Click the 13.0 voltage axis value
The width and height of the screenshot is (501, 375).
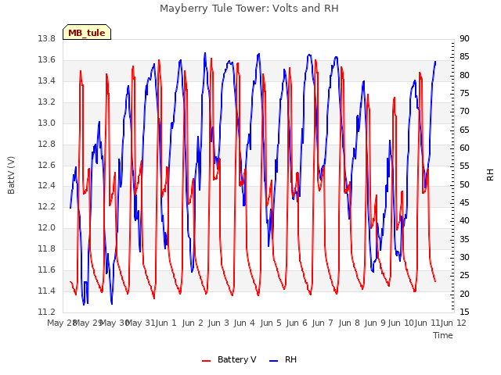click(x=47, y=123)
